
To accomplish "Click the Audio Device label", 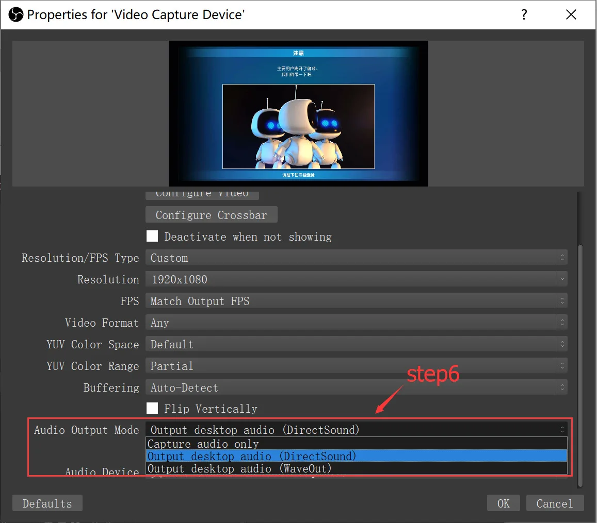I will click(x=102, y=471).
